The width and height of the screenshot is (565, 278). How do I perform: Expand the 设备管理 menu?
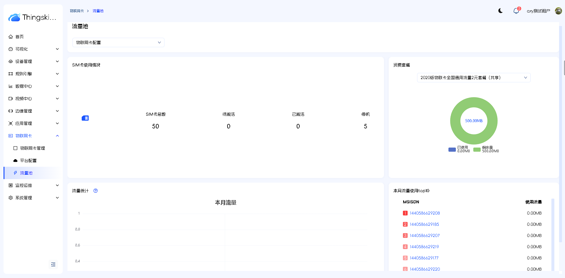(x=33, y=61)
